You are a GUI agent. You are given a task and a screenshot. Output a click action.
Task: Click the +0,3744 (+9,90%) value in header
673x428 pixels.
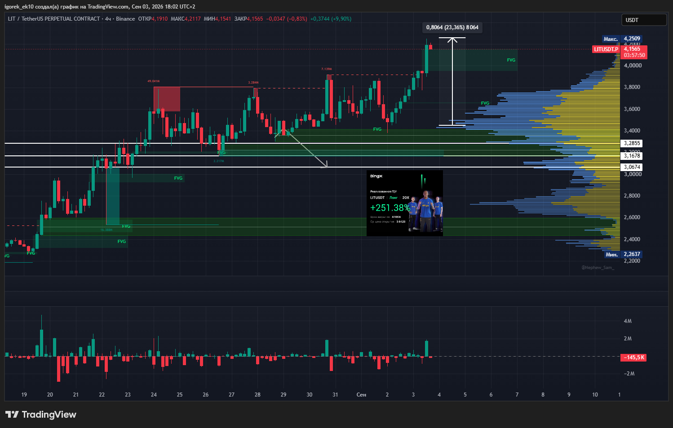(331, 19)
